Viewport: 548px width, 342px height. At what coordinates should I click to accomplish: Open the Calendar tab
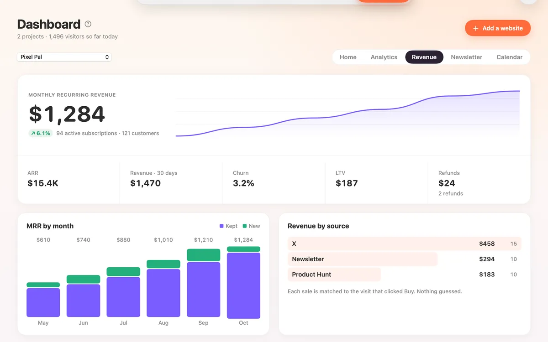pos(509,57)
